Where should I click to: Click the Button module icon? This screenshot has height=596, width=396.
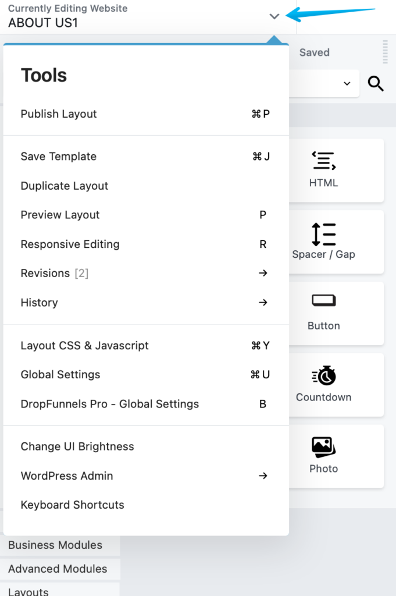[323, 300]
